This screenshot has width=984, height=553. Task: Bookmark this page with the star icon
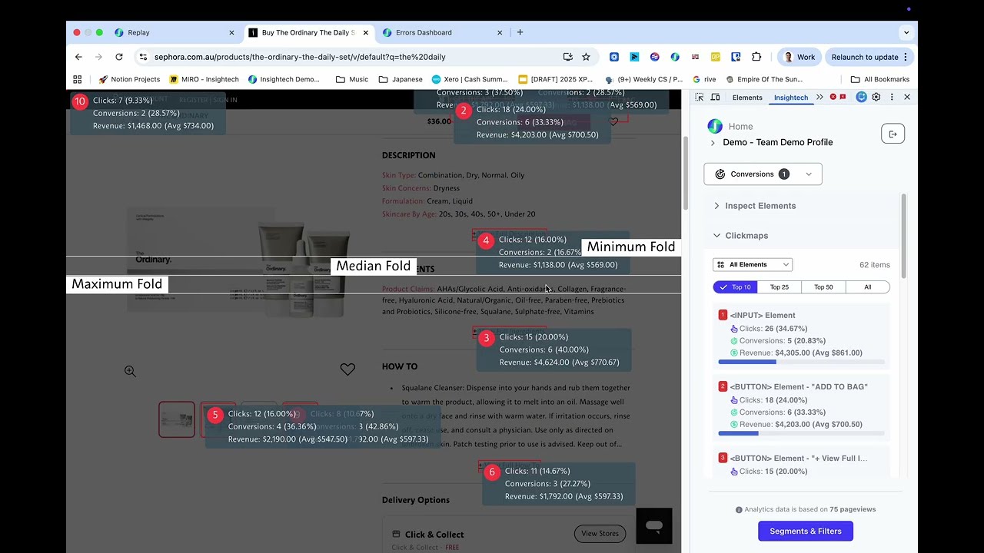click(586, 57)
